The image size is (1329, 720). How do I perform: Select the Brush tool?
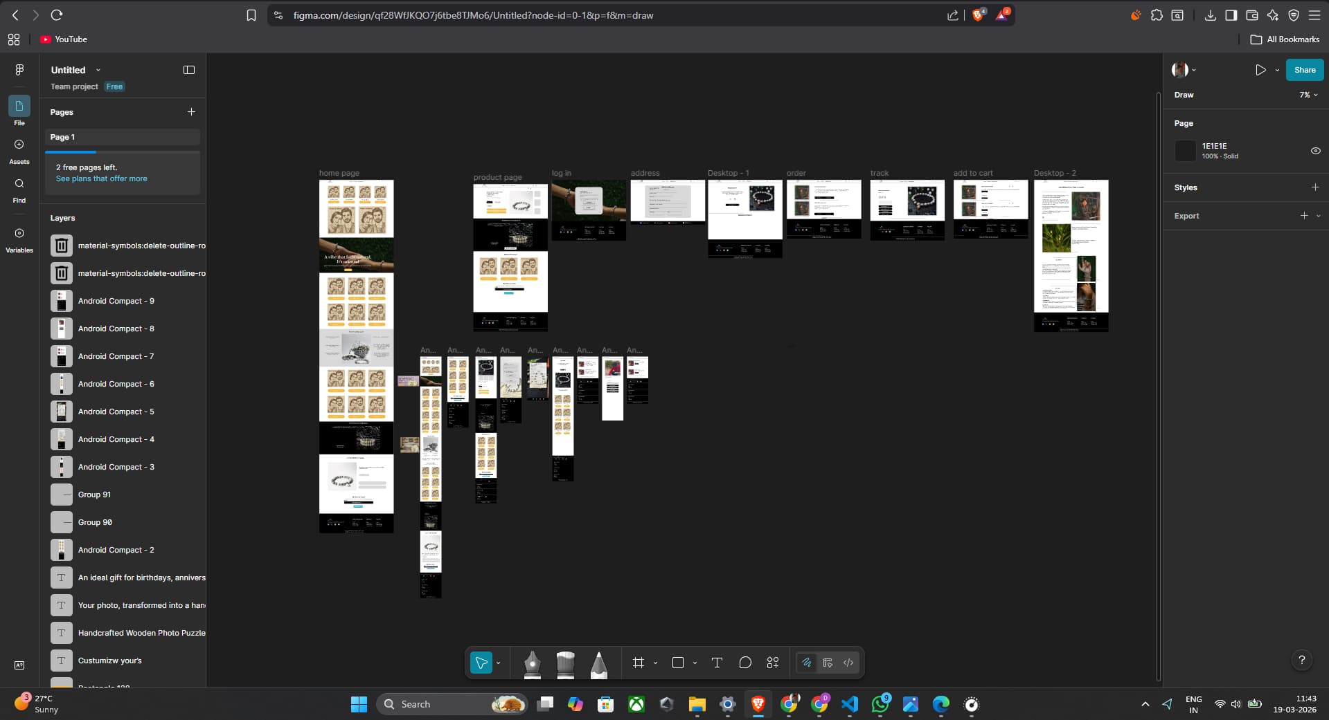coord(565,663)
